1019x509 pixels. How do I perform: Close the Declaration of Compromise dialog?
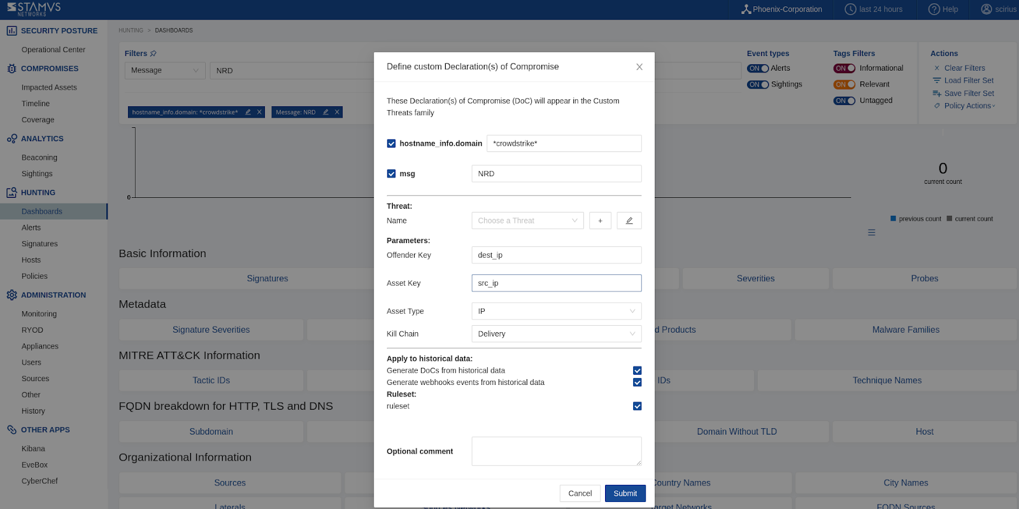pos(639,67)
